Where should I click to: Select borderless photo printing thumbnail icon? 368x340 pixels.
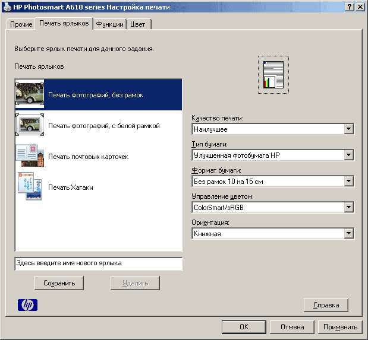tap(30, 95)
